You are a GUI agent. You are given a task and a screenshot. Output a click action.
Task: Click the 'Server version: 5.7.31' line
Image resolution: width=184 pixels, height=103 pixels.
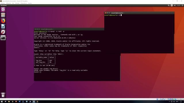click(x=55, y=38)
